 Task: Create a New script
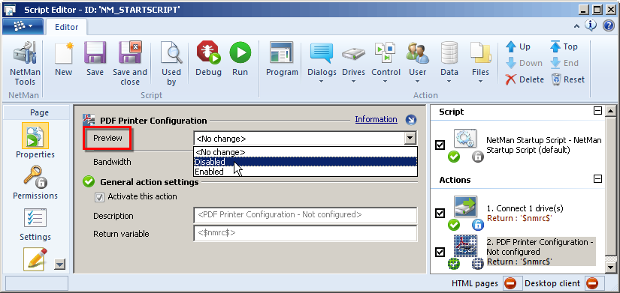64,59
